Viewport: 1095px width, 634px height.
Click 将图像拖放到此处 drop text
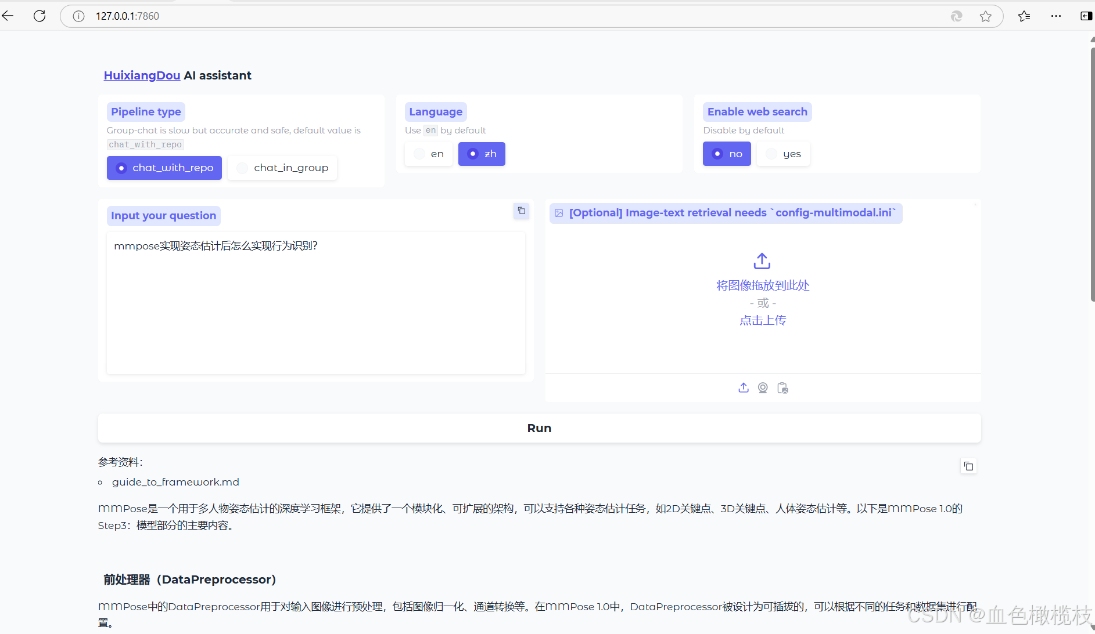click(x=763, y=285)
